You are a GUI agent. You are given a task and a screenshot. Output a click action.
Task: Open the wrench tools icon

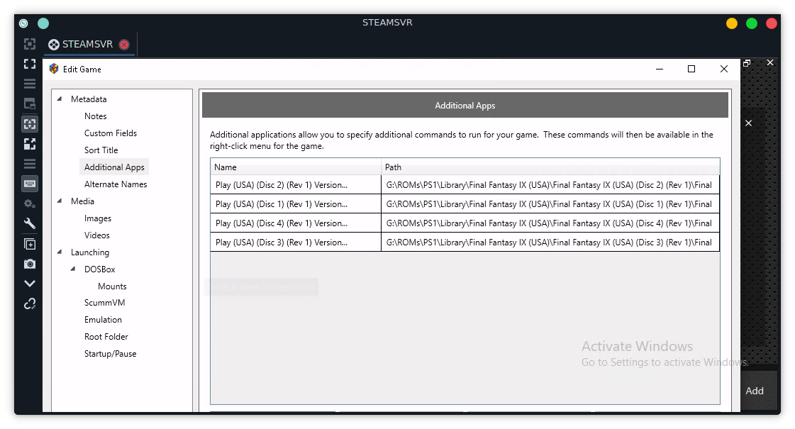pos(30,223)
